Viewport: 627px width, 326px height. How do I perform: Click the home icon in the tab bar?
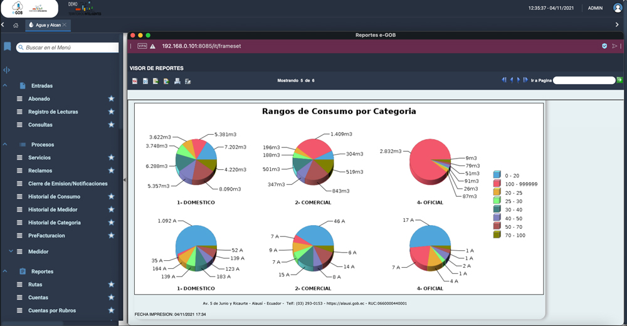tap(16, 25)
